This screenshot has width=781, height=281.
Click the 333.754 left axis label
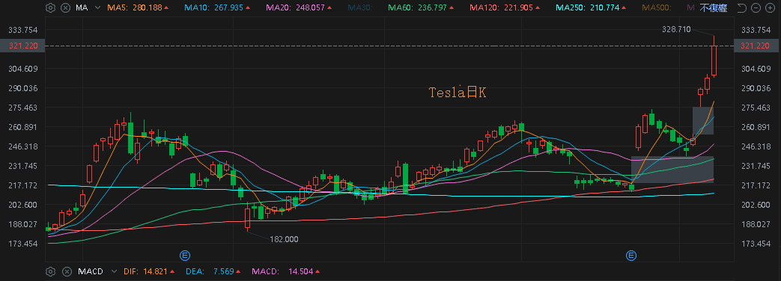(x=23, y=30)
